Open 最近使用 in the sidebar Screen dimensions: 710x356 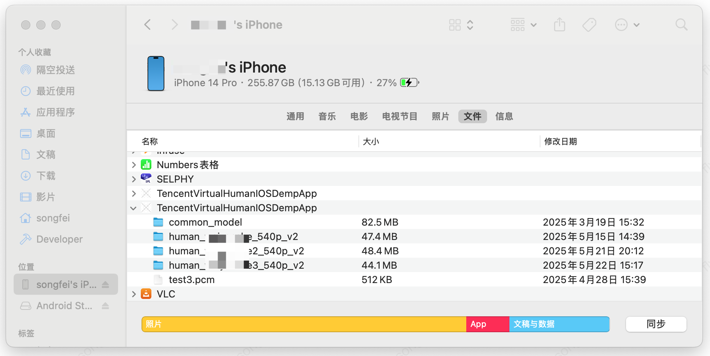point(47,91)
